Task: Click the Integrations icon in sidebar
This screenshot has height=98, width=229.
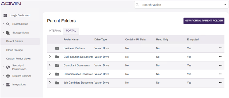Action: [8, 85]
